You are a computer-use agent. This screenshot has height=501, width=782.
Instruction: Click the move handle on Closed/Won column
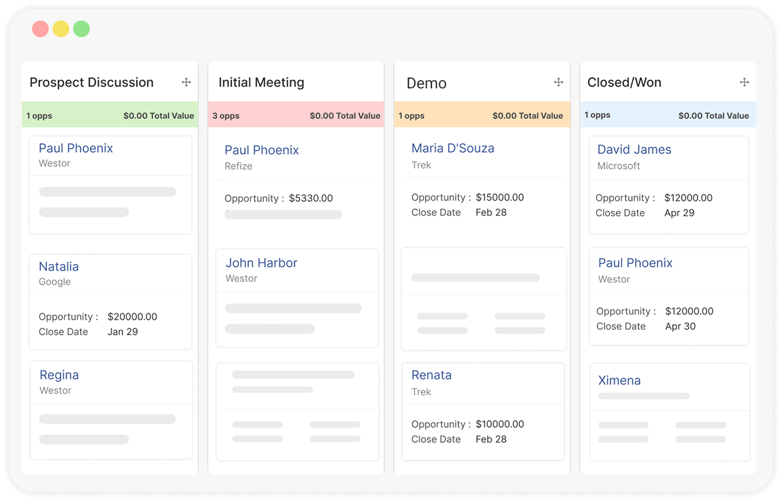tap(744, 82)
